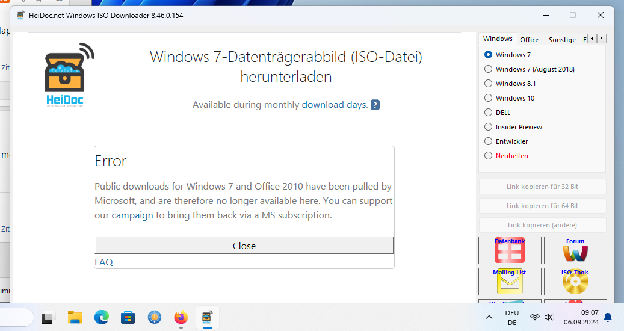This screenshot has width=624, height=331.
Task: Open Task View from the taskbar
Action: tap(48, 318)
